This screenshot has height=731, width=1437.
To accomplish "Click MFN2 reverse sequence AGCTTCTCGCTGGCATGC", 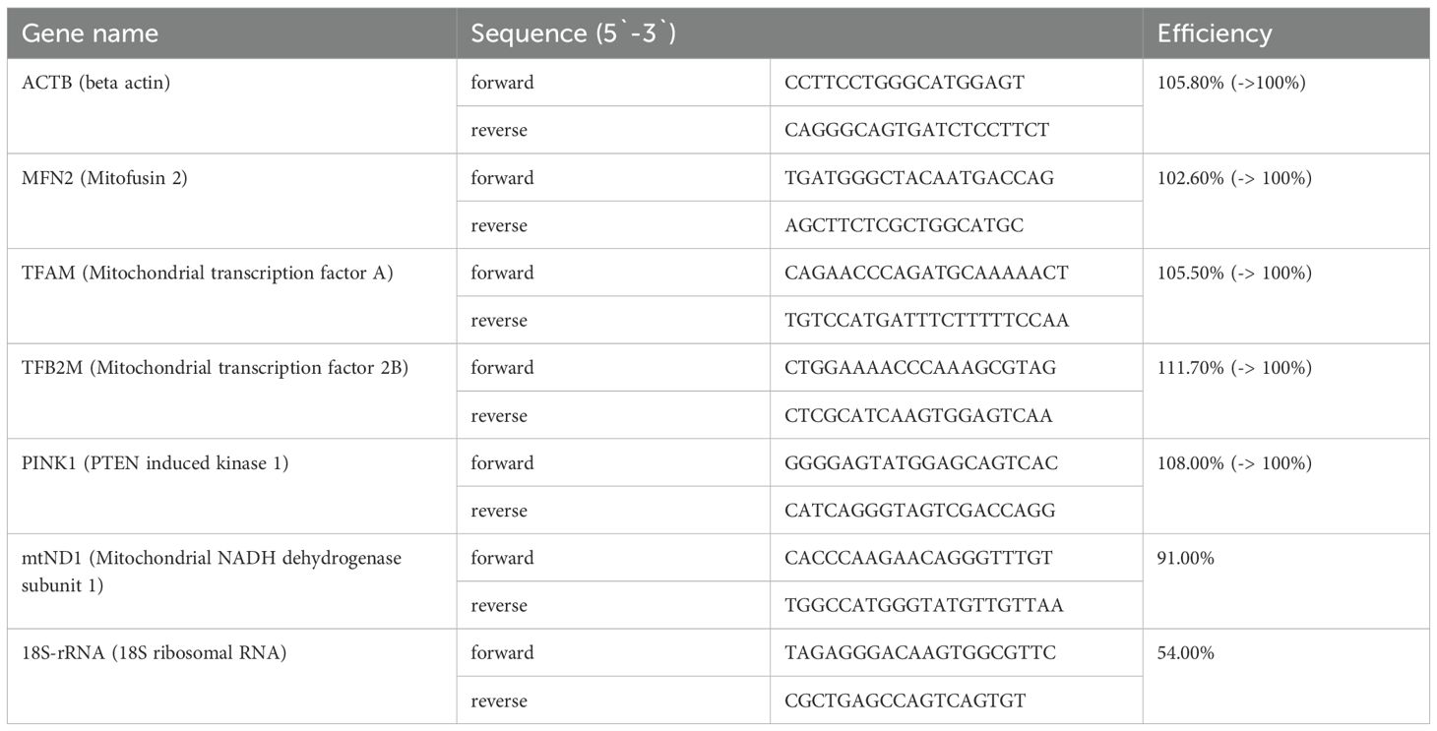I will [905, 225].
